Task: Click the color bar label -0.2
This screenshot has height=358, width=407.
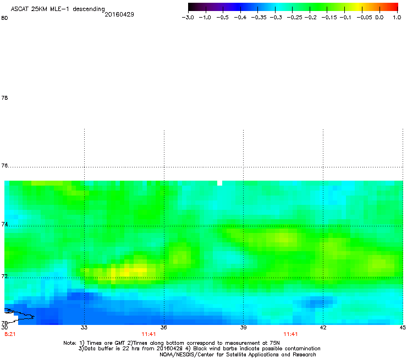Action: pyautogui.click(x=310, y=18)
